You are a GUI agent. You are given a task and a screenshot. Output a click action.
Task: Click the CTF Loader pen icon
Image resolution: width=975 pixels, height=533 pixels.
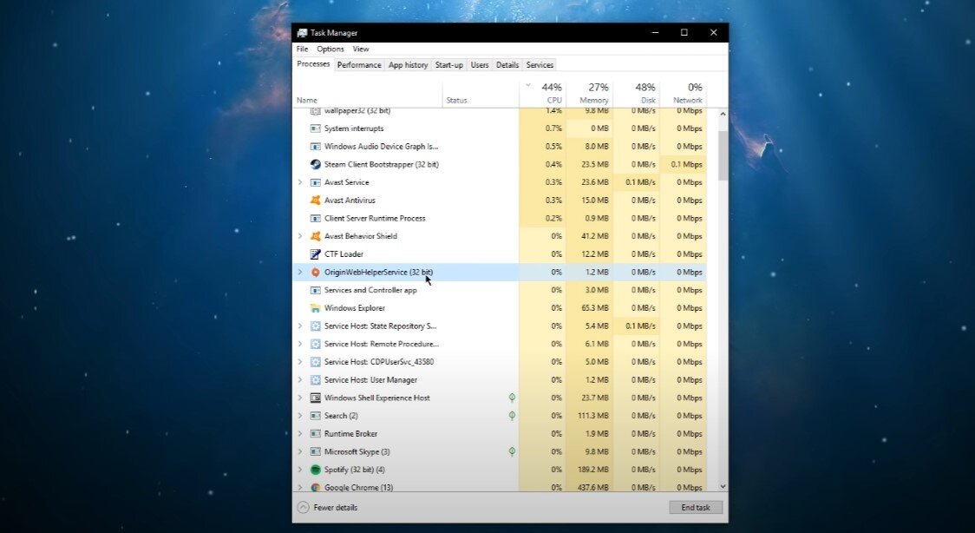tap(315, 254)
